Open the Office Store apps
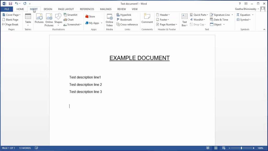 click(90, 17)
